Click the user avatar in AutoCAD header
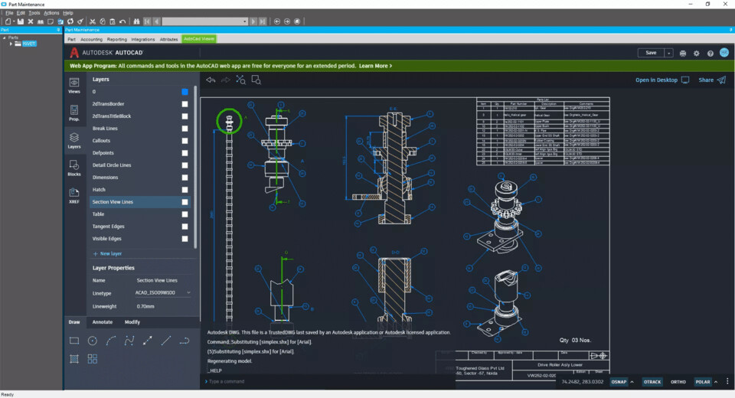The height and width of the screenshot is (398, 735). coord(724,53)
